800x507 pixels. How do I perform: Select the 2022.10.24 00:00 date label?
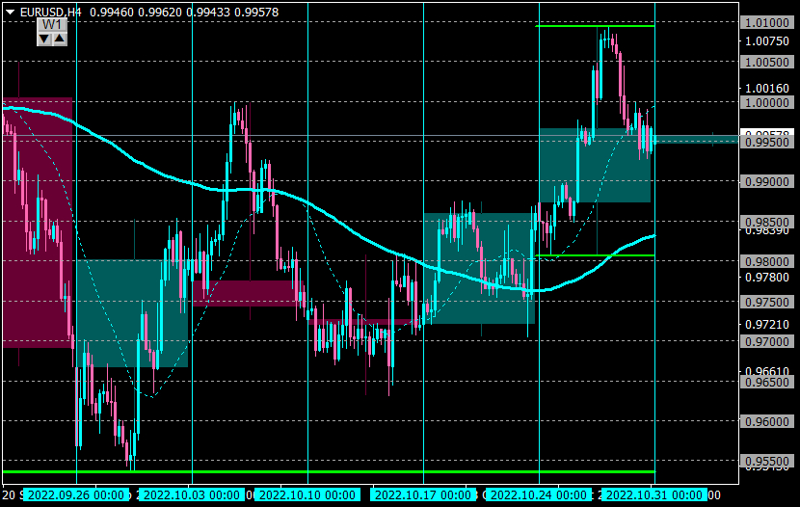539,494
